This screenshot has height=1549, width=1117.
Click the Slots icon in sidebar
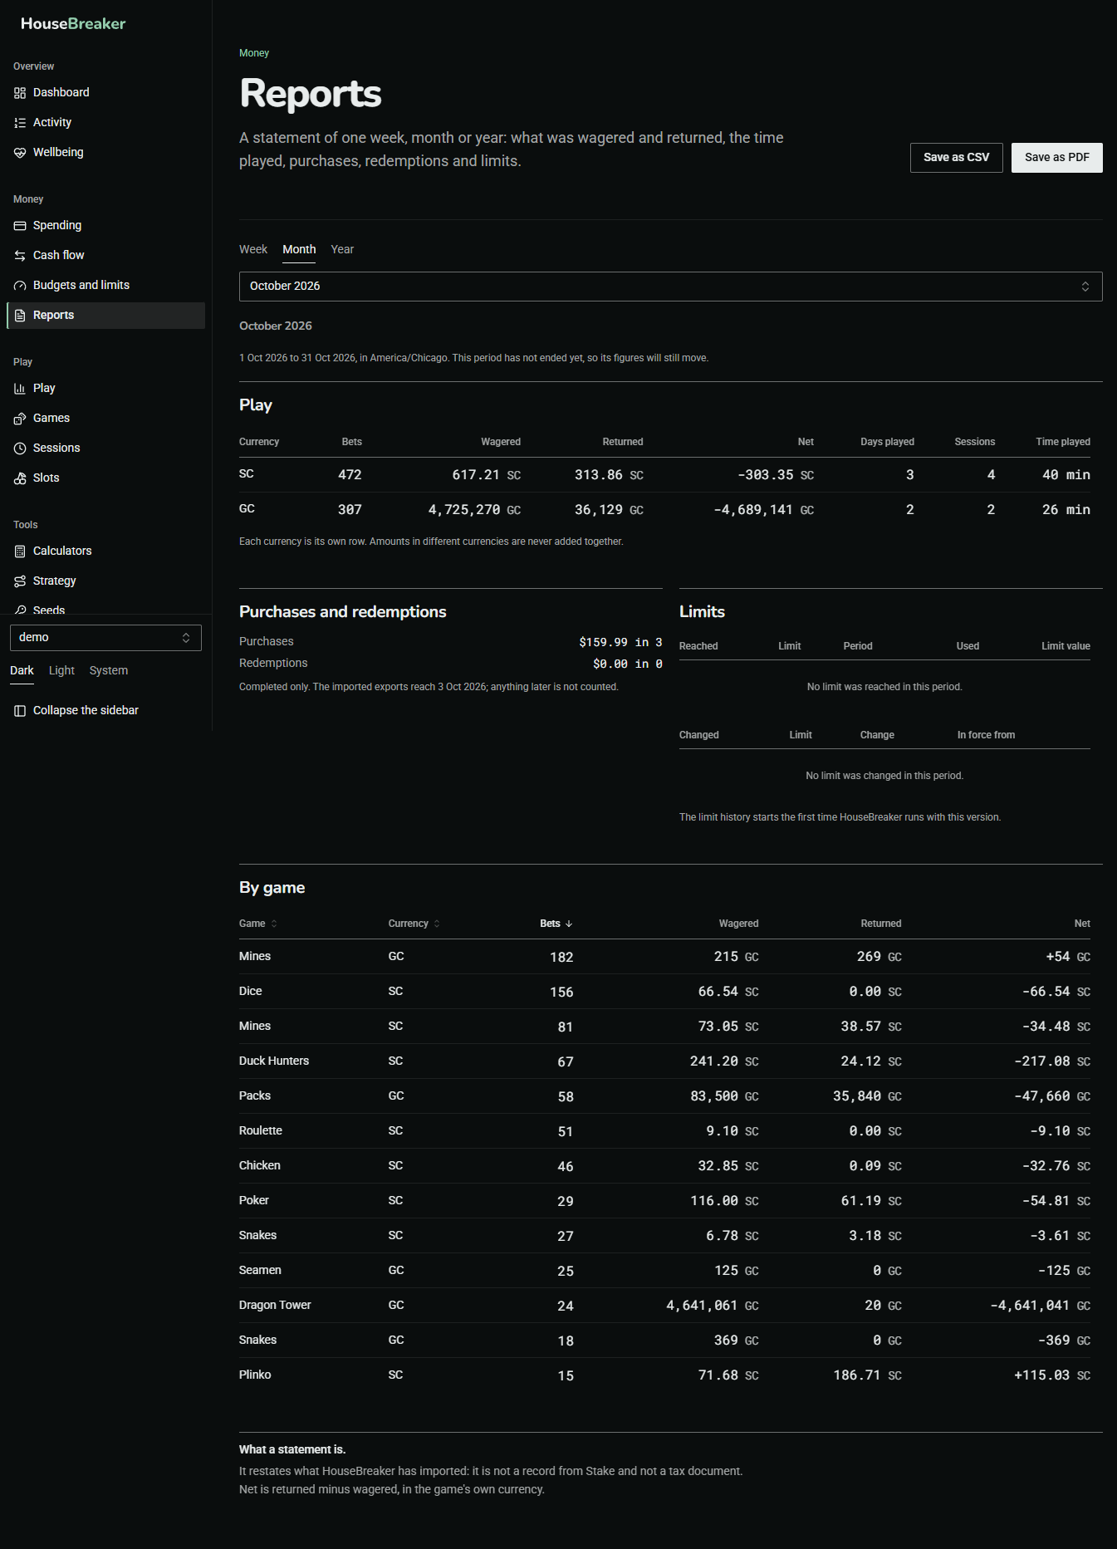[20, 478]
